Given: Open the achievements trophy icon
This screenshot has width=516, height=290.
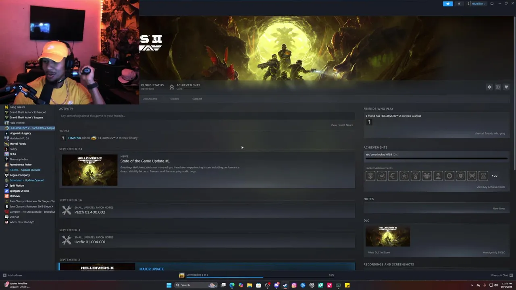Looking at the screenshot, I should 172,87.
